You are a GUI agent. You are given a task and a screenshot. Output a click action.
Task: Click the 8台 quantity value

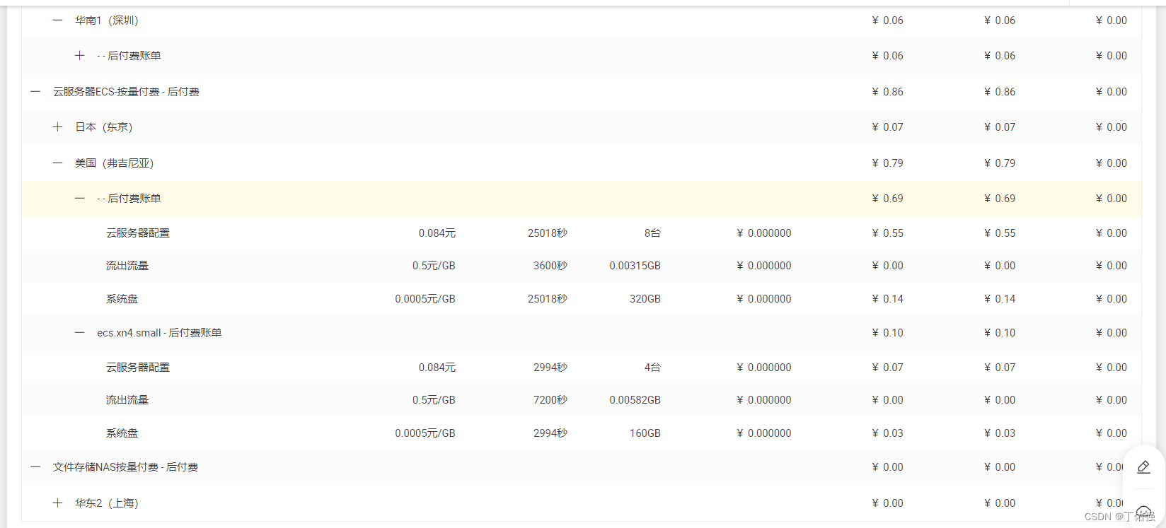coord(652,233)
